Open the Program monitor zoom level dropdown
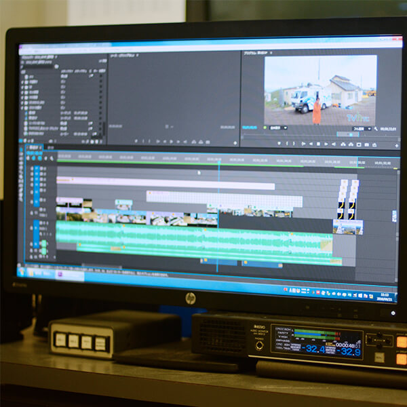Screen dimensions: 407x407 coord(278,128)
